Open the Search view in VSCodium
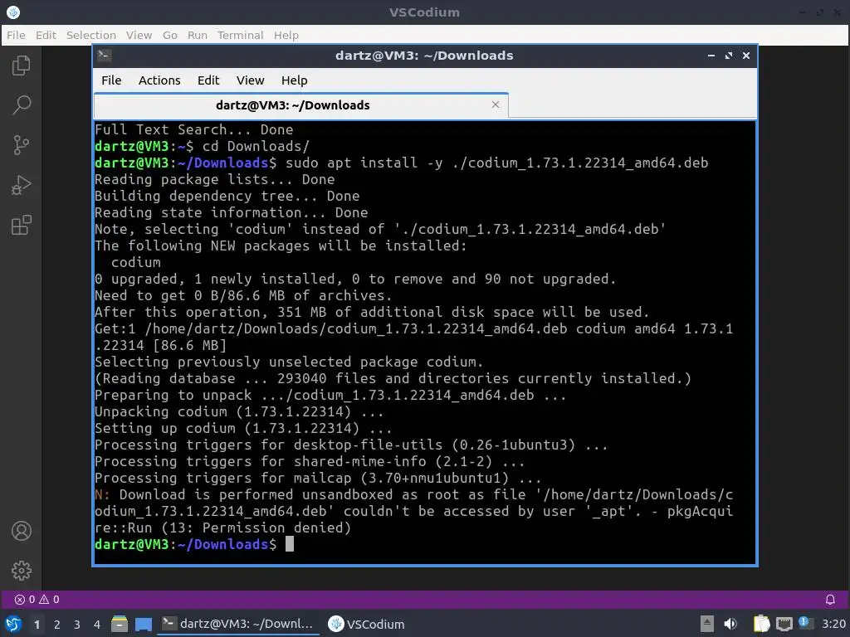This screenshot has width=850, height=637. pos(21,105)
